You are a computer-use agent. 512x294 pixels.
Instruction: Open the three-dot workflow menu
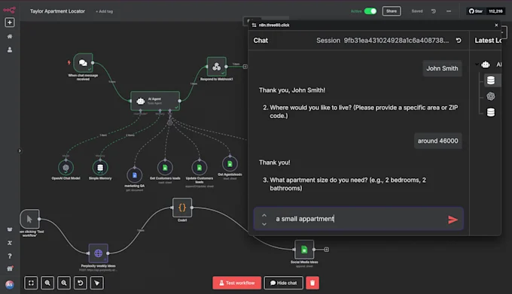click(x=449, y=11)
